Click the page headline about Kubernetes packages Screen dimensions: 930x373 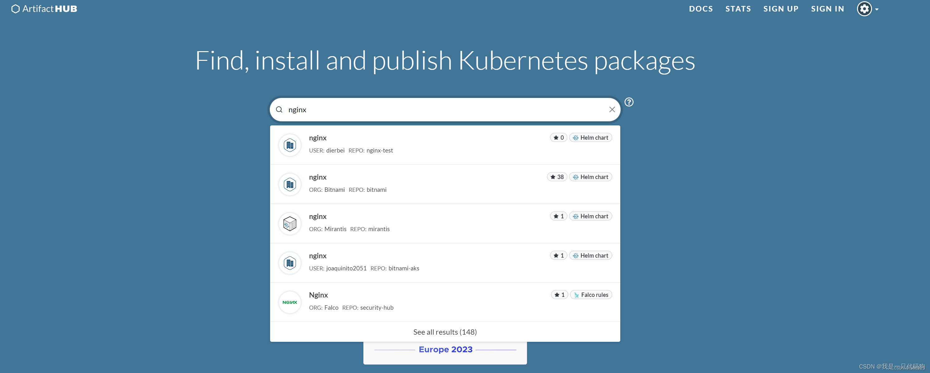[445, 61]
